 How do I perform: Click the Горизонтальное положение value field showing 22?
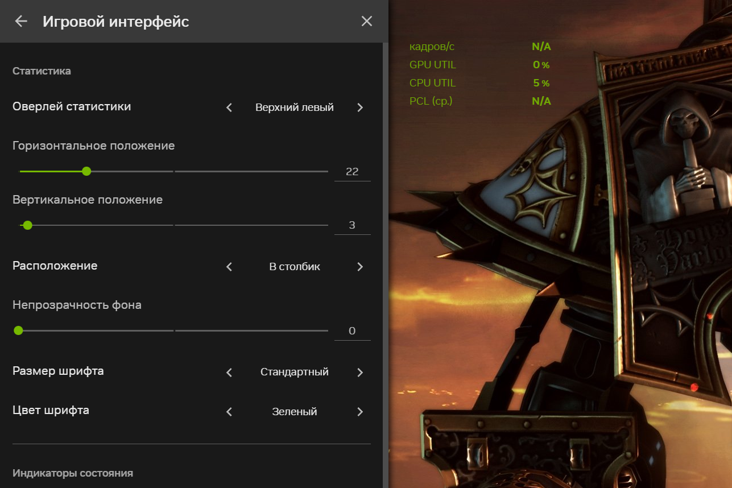click(352, 172)
